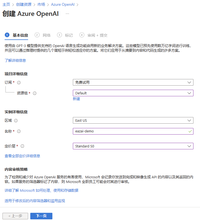Image resolution: width=200 pixels, height=221 pixels.
Task: Open the ellipsis menu beside the page title
Action: [67, 14]
